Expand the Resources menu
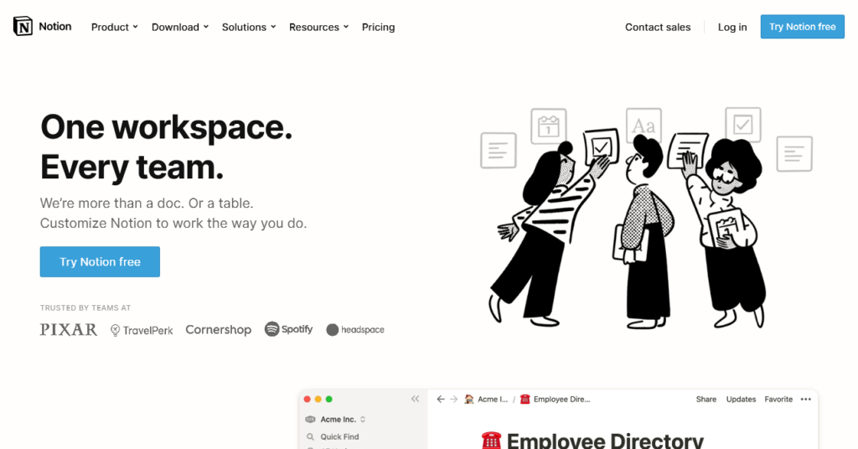The image size is (858, 449). [319, 27]
